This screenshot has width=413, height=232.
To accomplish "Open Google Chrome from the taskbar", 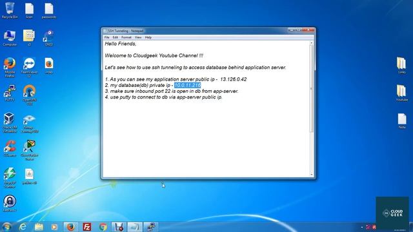I will [103, 227].
